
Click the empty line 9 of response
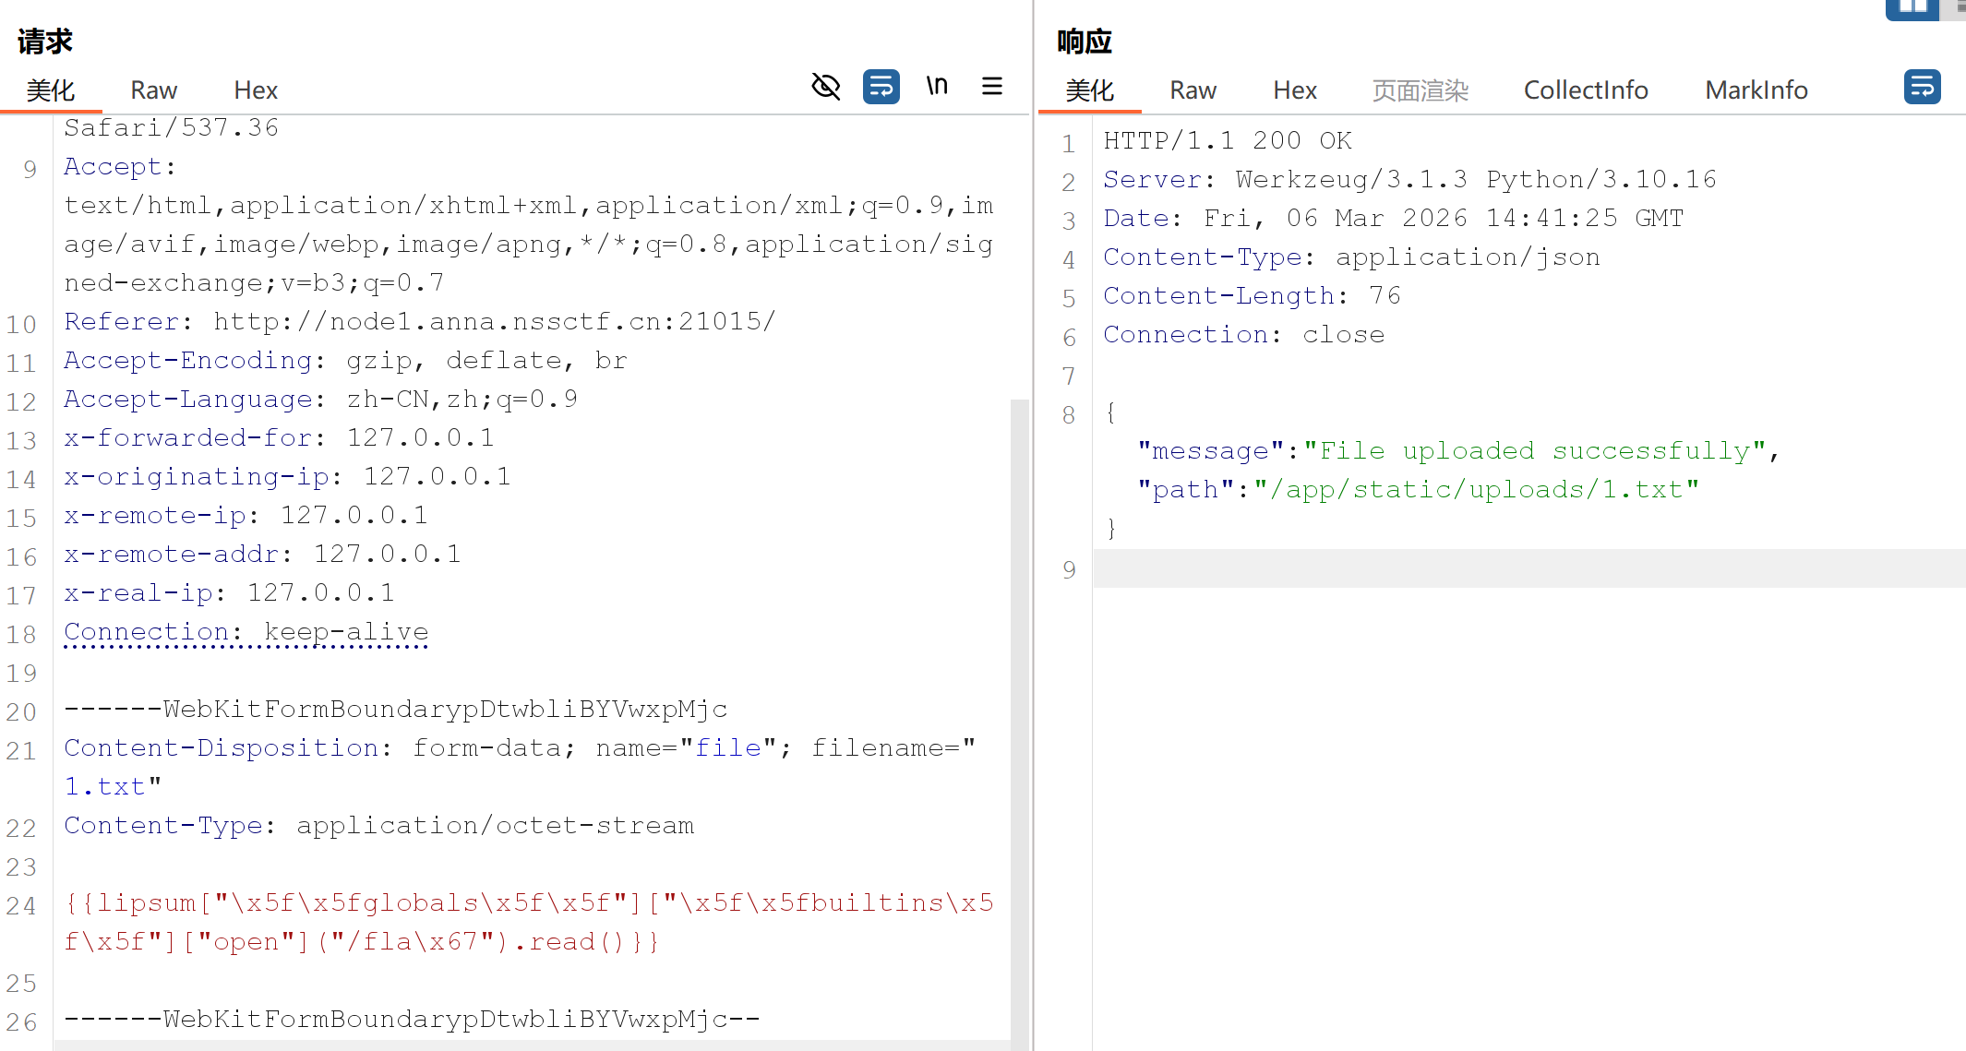click(x=1523, y=568)
